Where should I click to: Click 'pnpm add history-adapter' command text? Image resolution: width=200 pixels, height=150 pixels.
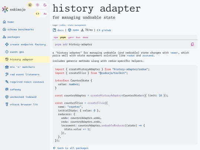[73, 44]
